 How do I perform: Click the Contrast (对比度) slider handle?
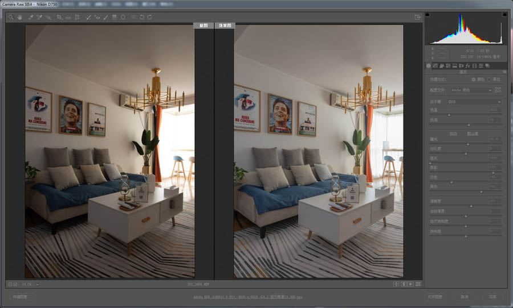coord(466,153)
